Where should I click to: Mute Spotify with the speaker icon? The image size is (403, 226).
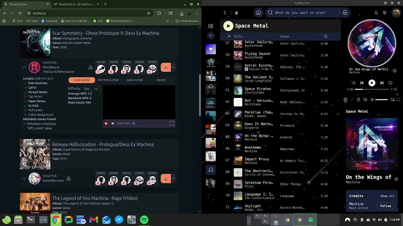pos(372,100)
